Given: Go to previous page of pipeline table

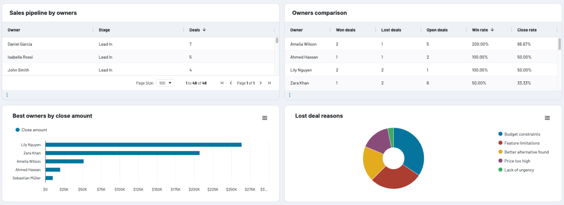Looking at the screenshot, I should [231, 83].
